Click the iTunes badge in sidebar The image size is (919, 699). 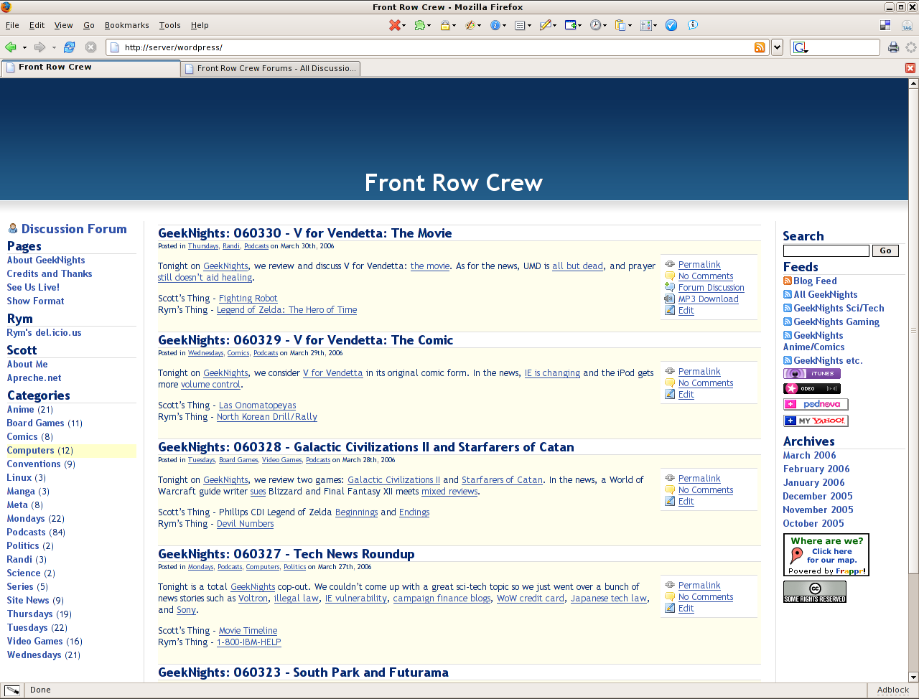812,373
